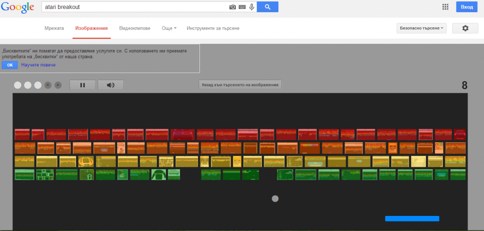Open the on-screen keyboard icon
Viewport: 484px width, 231px height.
point(242,7)
